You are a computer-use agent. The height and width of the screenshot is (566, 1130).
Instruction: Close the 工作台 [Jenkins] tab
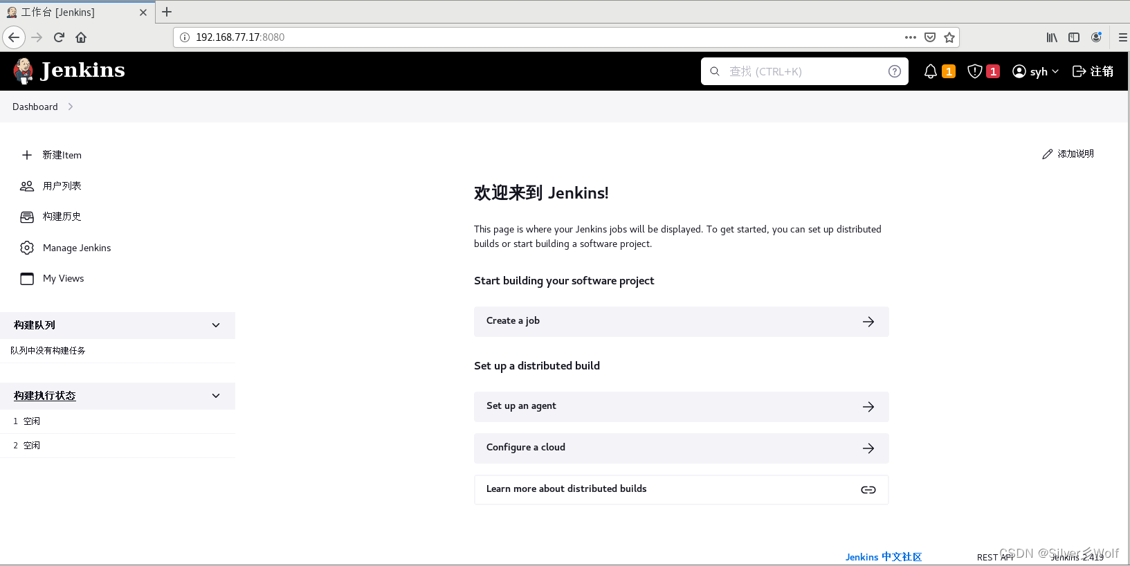click(143, 12)
